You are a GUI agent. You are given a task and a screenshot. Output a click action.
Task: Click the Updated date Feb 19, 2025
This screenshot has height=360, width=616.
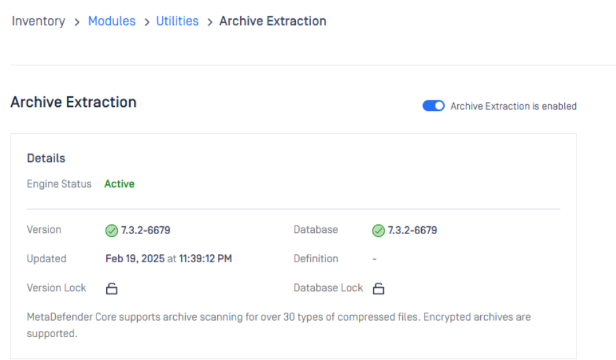tap(135, 259)
